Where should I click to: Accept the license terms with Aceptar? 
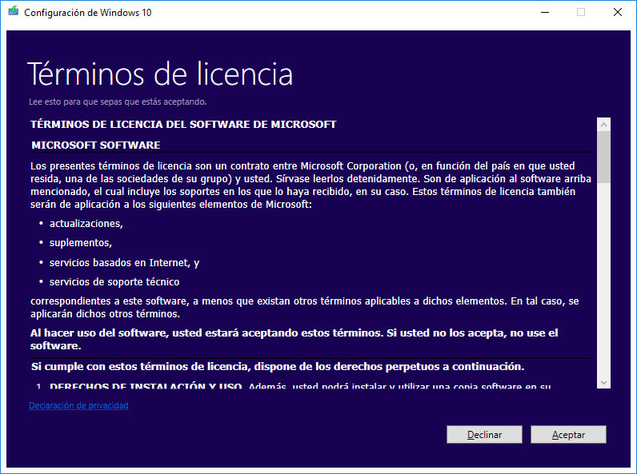(568, 435)
